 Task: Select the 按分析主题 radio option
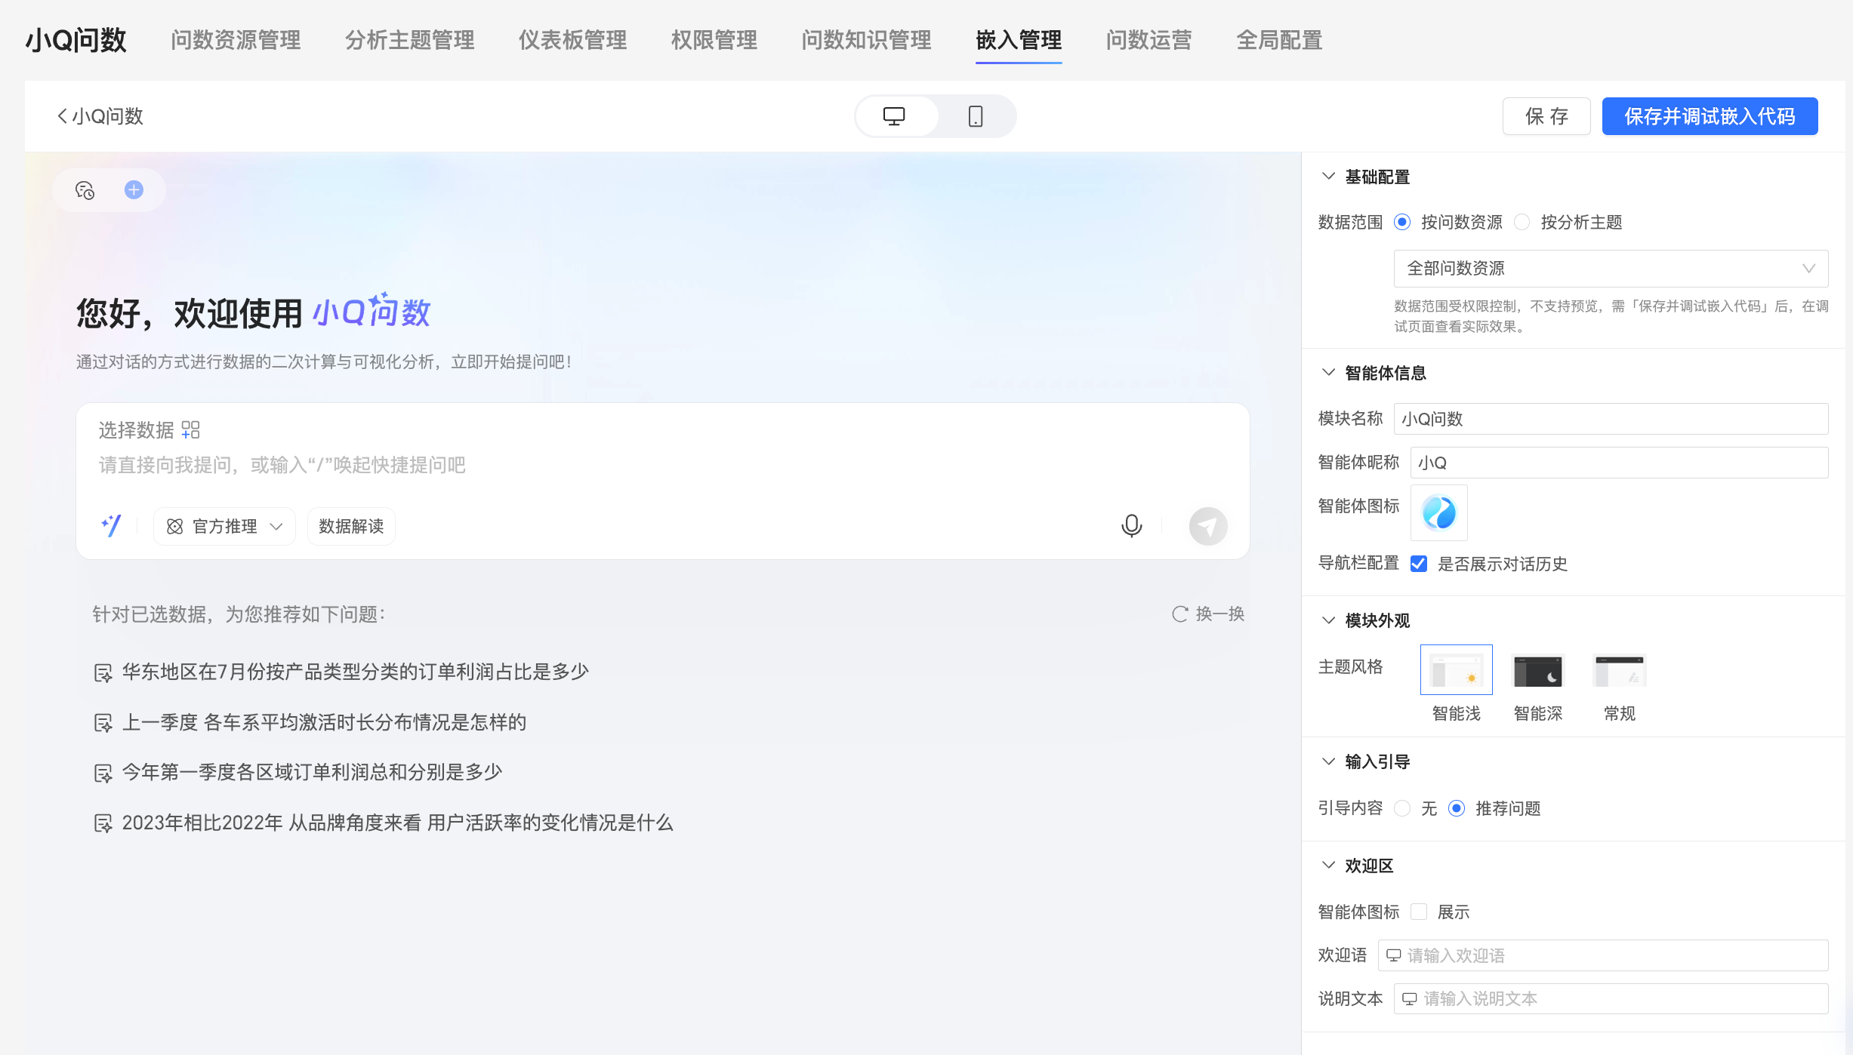coord(1523,222)
